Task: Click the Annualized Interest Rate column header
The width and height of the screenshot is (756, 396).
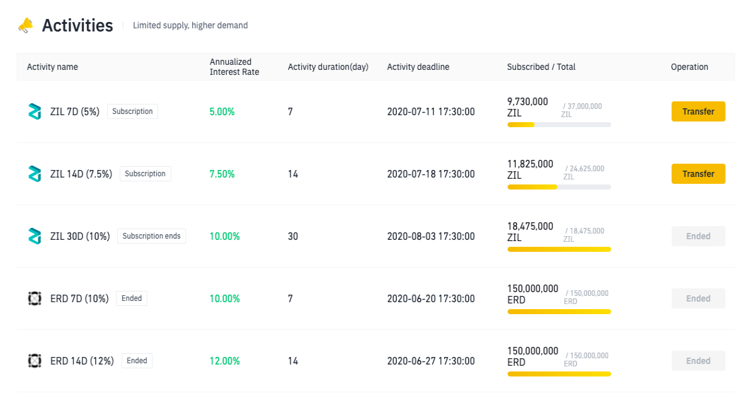Action: [x=234, y=67]
